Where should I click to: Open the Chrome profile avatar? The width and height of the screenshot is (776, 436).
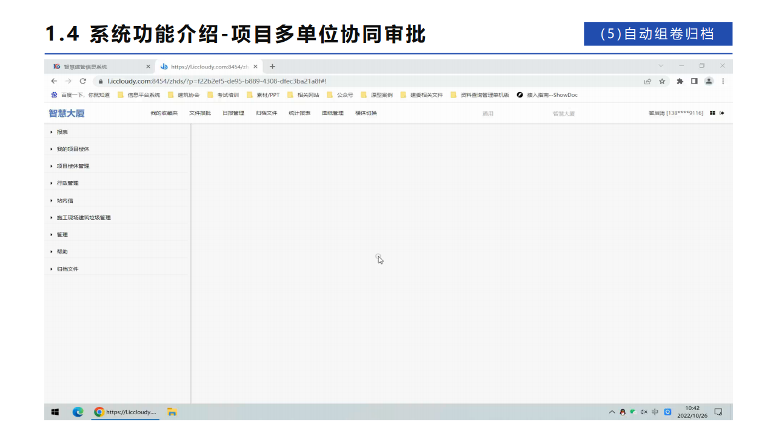point(709,81)
